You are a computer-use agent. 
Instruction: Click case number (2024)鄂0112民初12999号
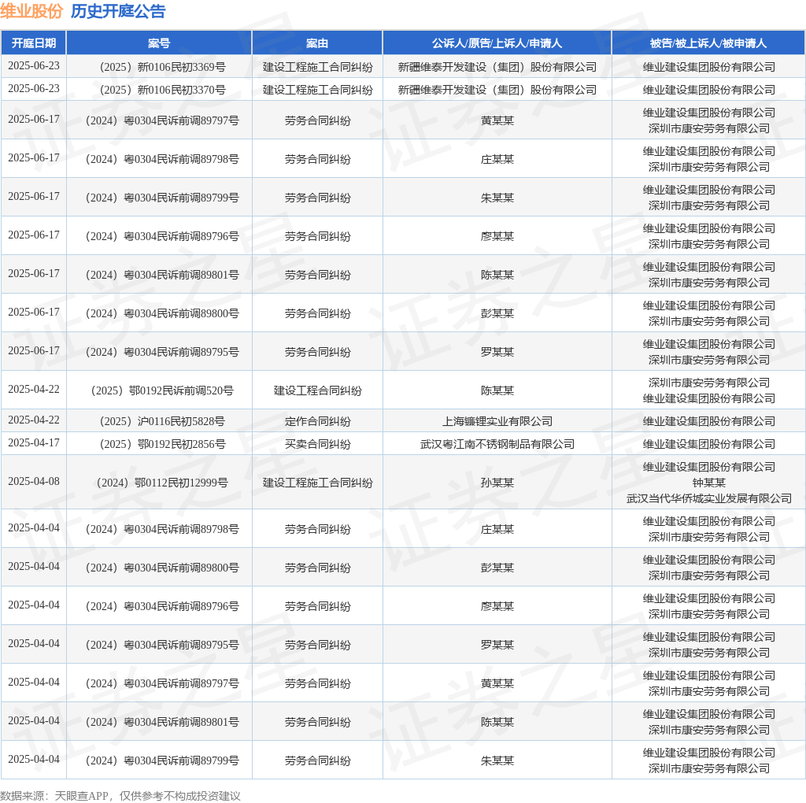(x=162, y=483)
